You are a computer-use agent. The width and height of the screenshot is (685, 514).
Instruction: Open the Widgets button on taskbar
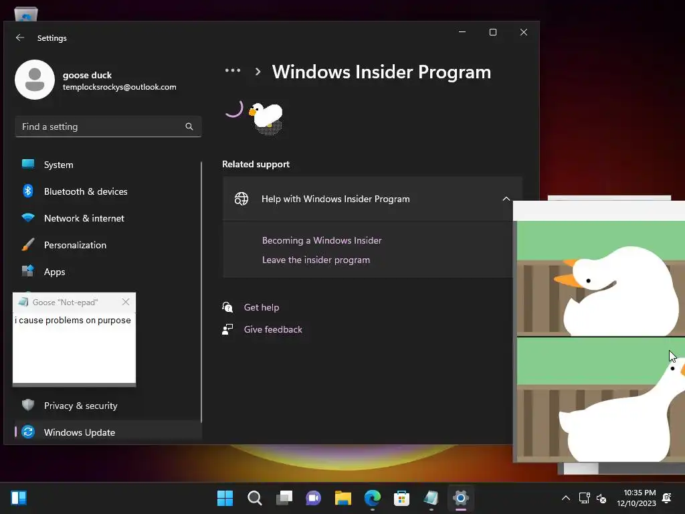19,498
